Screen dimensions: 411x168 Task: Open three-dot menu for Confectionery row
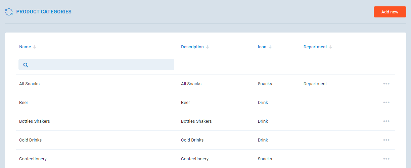click(x=386, y=159)
